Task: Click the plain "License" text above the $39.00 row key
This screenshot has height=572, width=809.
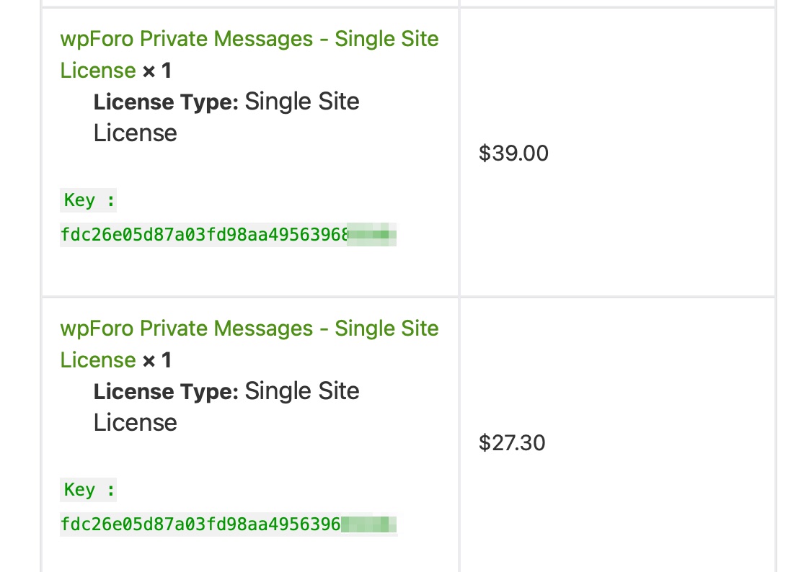Action: tap(135, 133)
